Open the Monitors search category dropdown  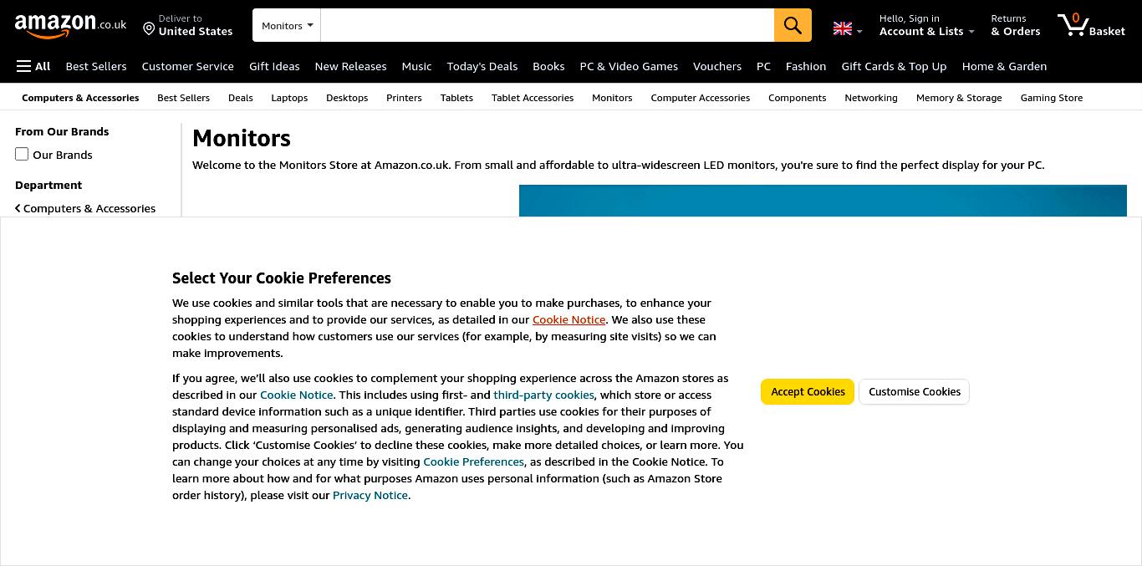[287, 25]
